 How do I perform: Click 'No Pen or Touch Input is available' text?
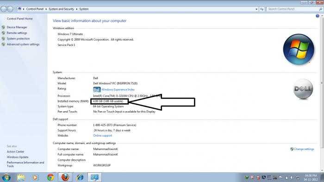pyautogui.click(x=124, y=112)
